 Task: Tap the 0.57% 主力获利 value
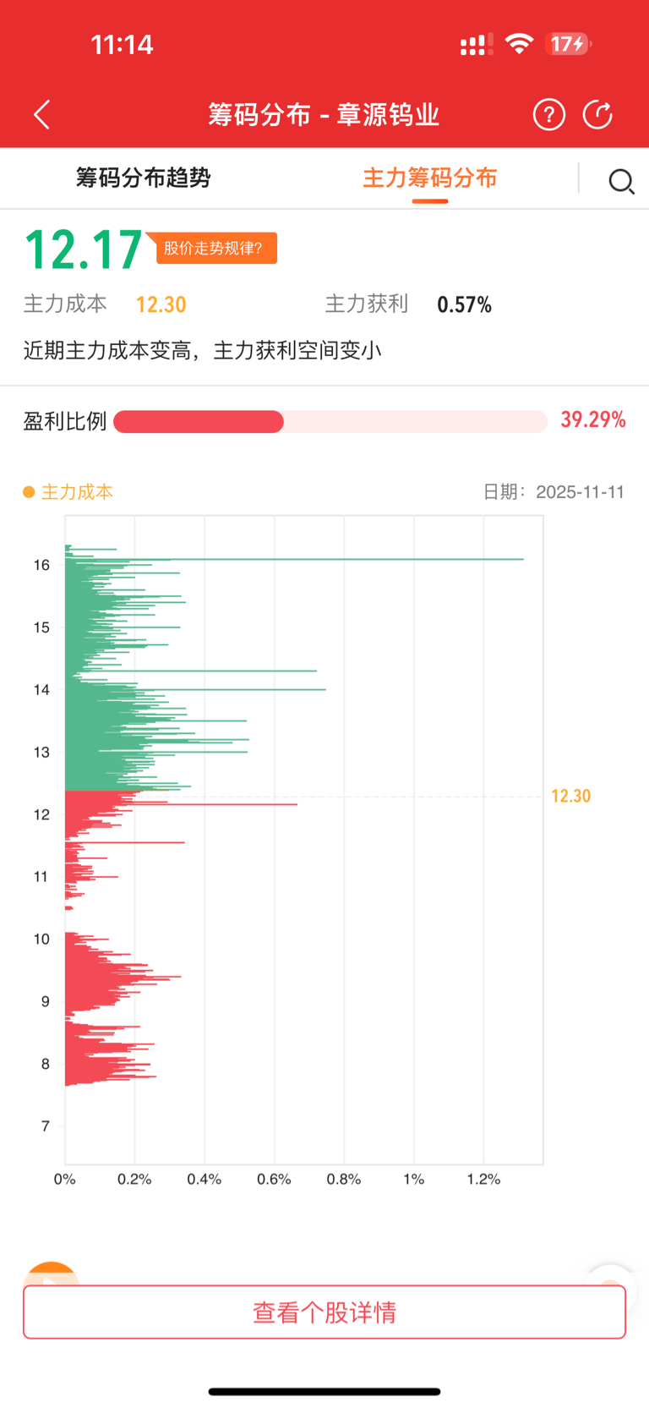coord(464,304)
